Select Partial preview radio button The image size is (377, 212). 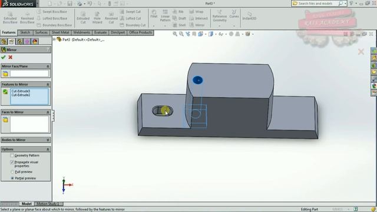(12, 178)
